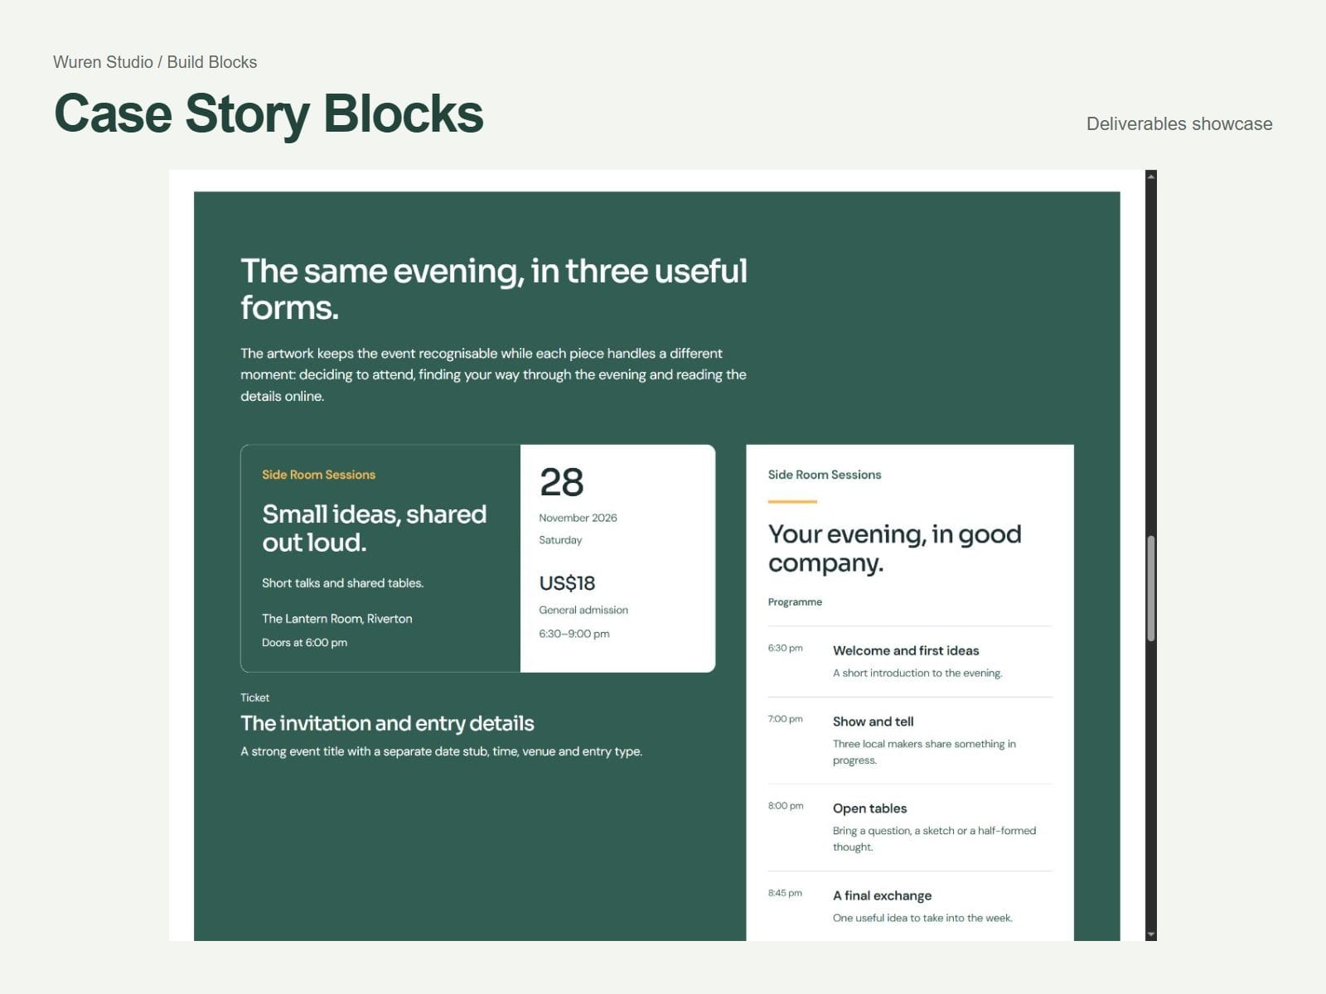Click the '6:30 pm' programme time
This screenshot has height=994, width=1326.
[x=785, y=648]
